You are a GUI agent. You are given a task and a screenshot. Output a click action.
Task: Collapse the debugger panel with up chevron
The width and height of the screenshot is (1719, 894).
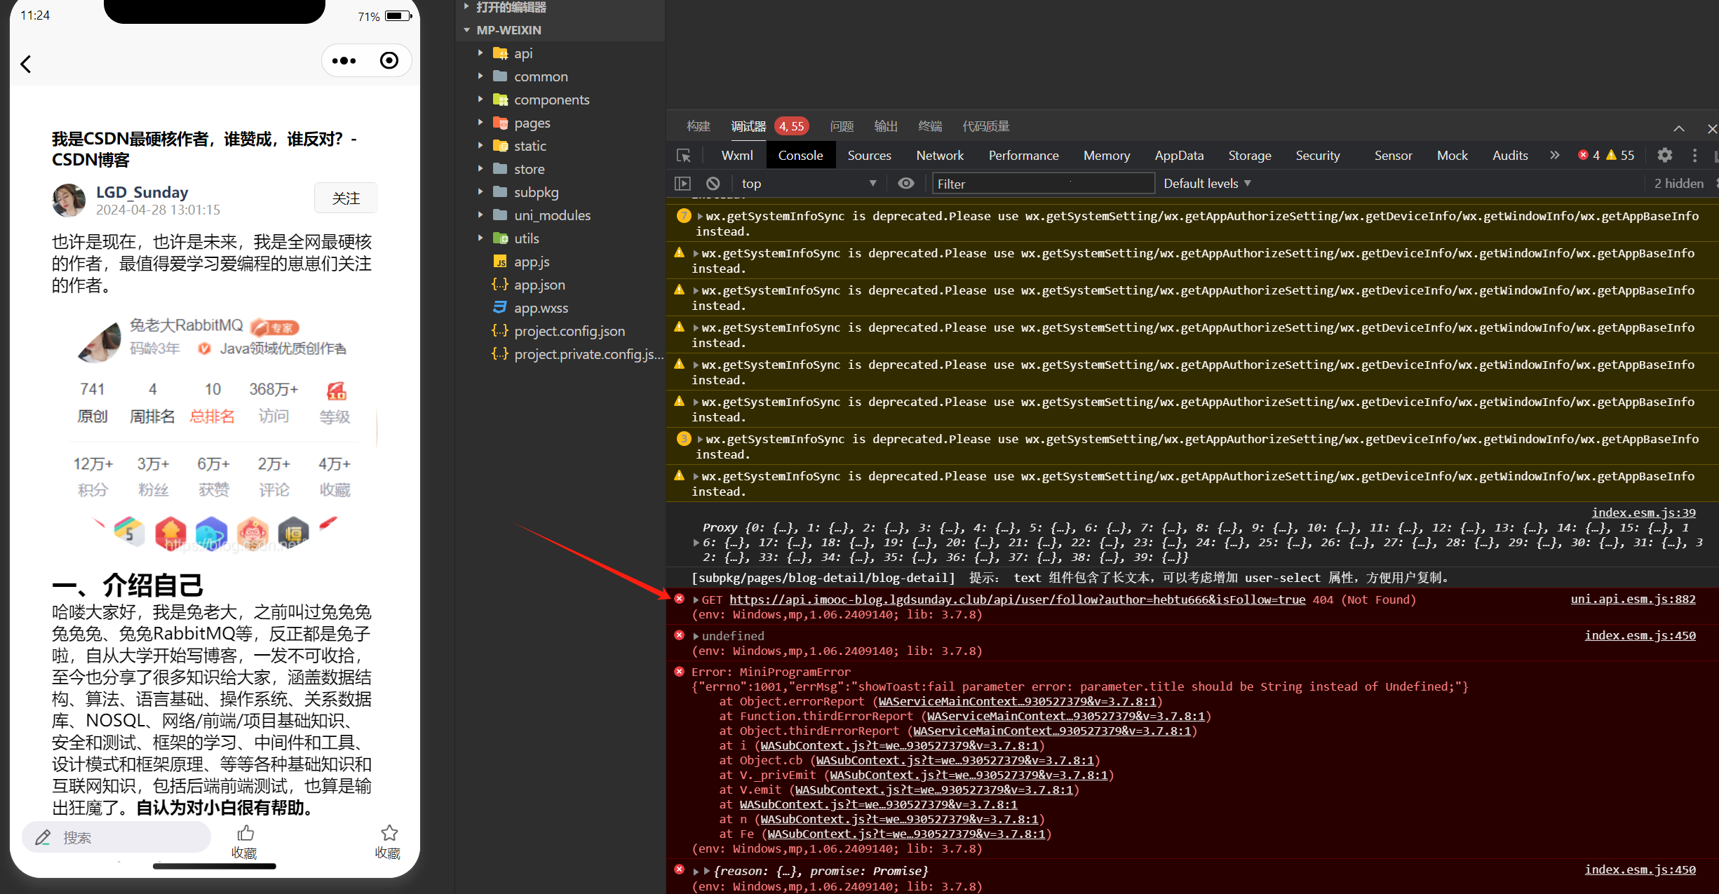click(x=1679, y=128)
